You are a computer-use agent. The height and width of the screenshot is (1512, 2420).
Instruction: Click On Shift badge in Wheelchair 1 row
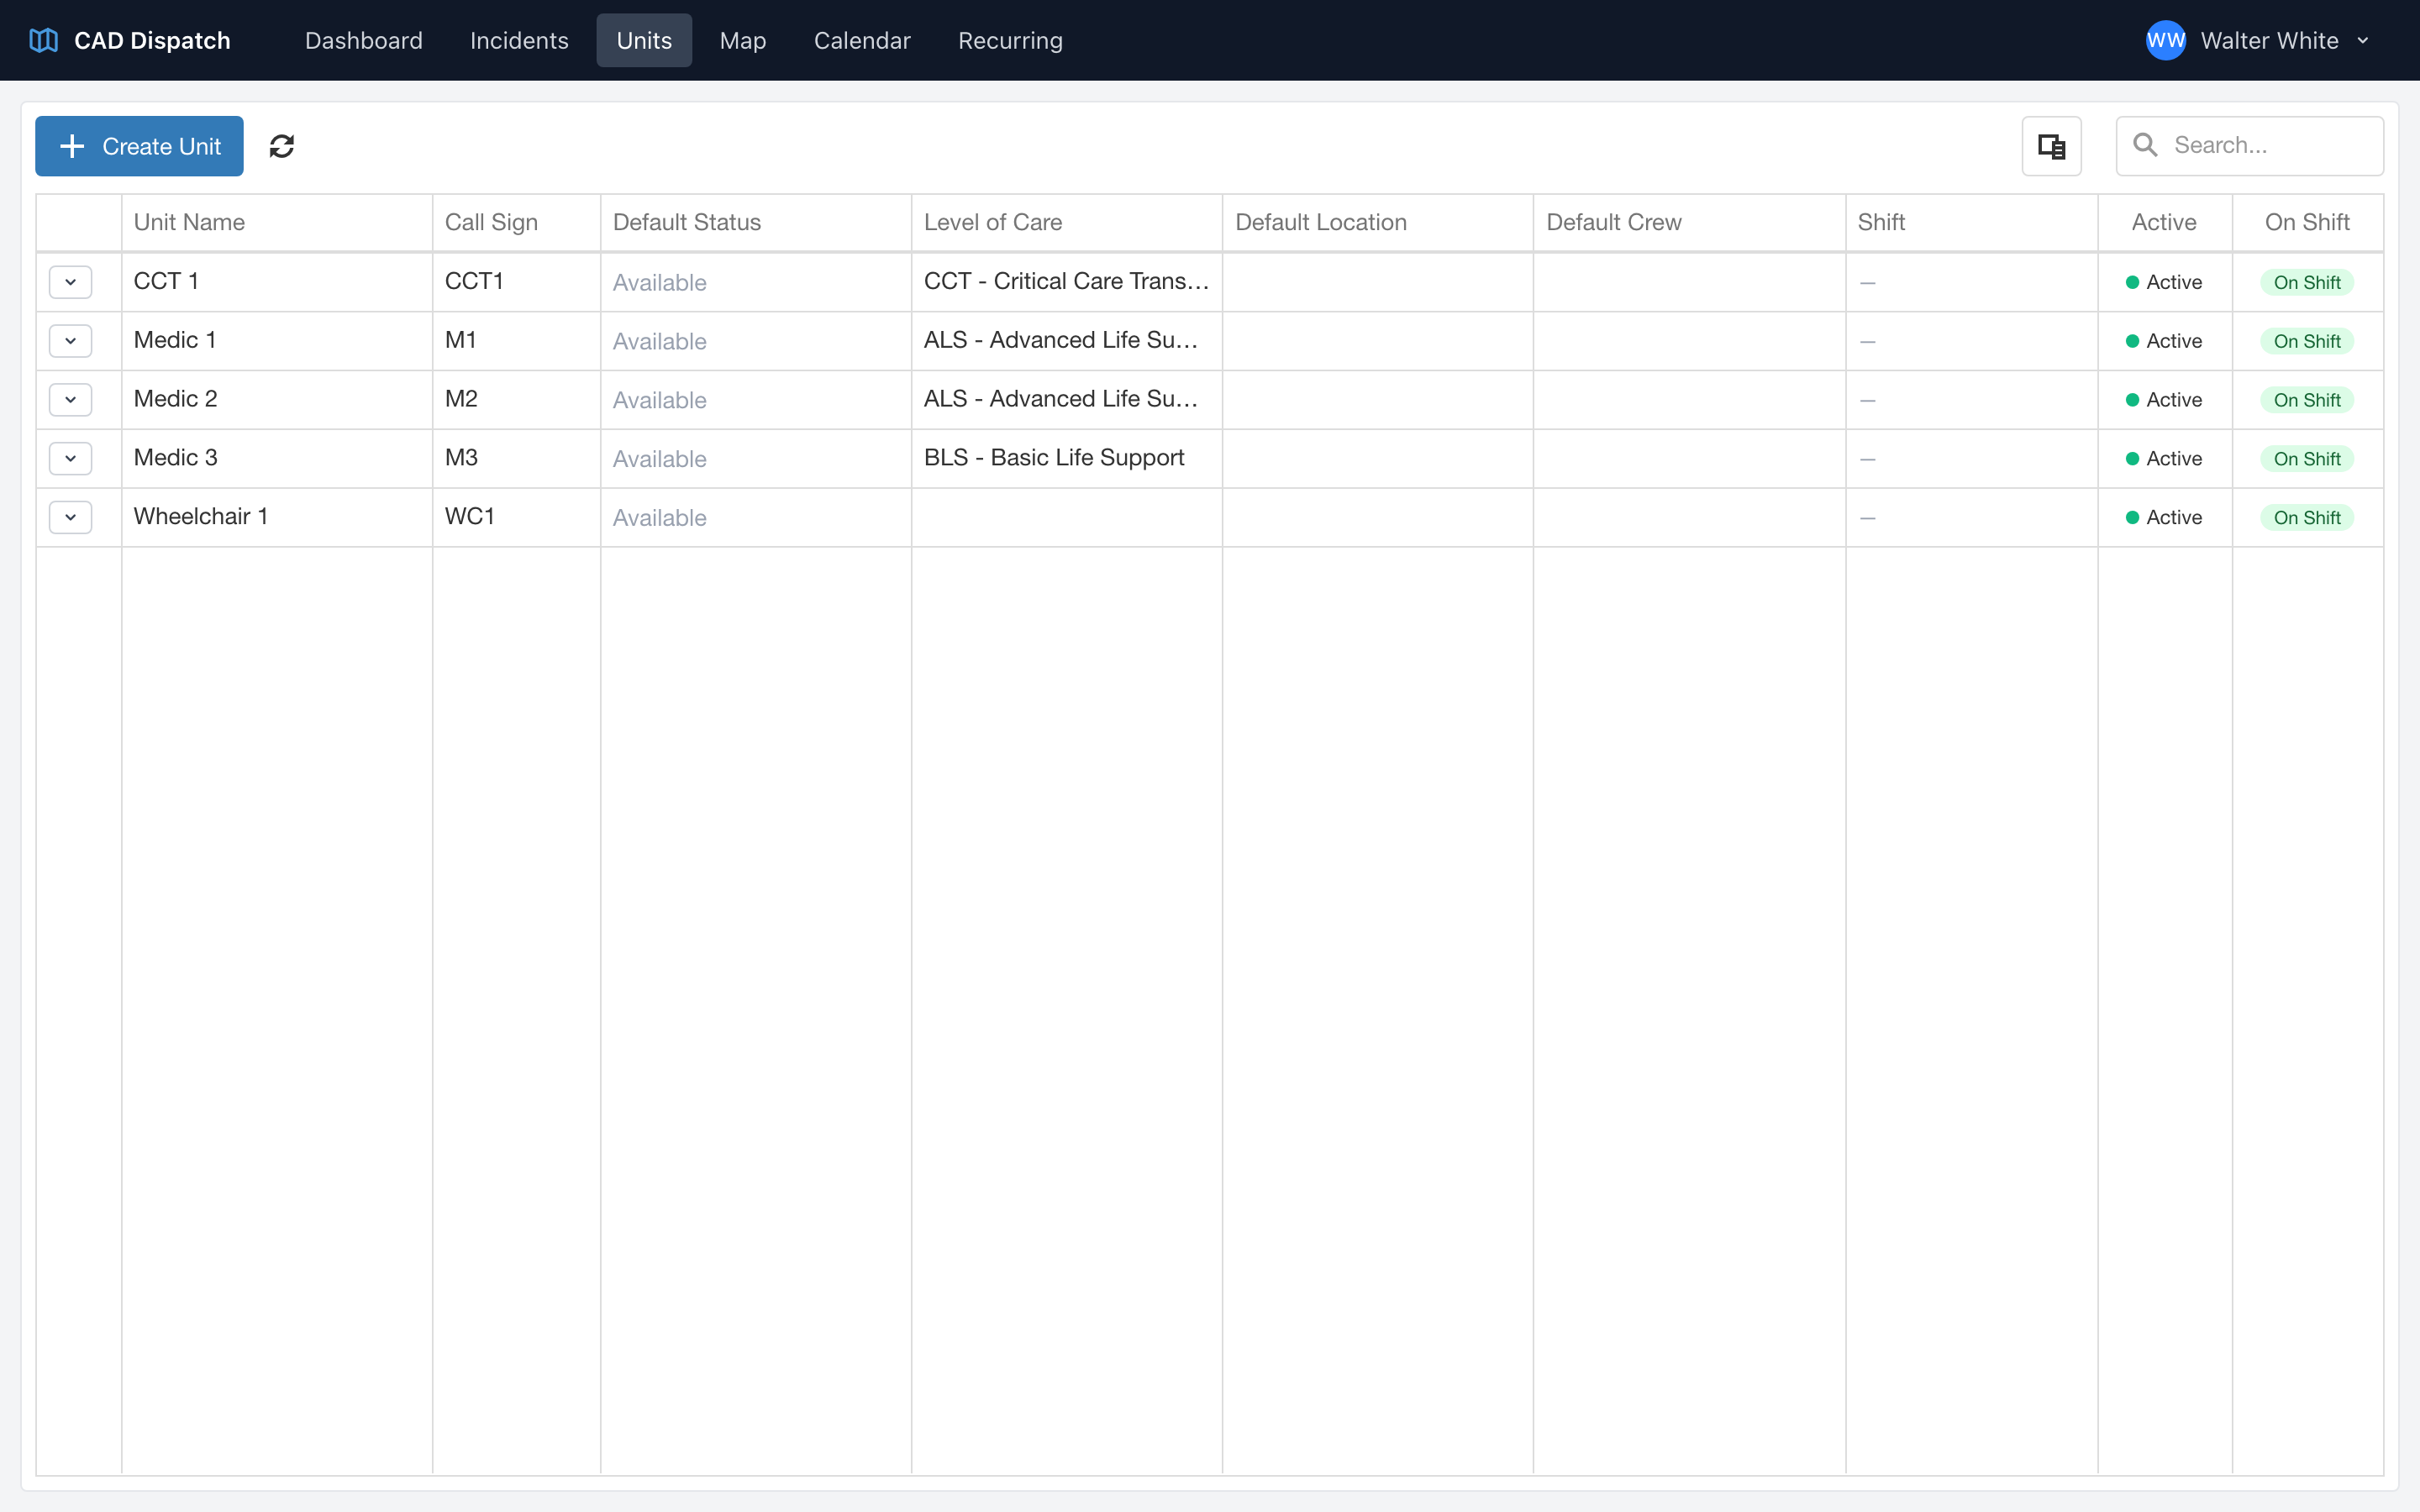coord(2307,518)
